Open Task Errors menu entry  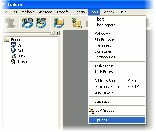pos(117,72)
